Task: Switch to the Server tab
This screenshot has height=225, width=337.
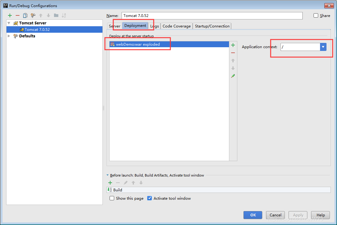Action: click(114, 26)
